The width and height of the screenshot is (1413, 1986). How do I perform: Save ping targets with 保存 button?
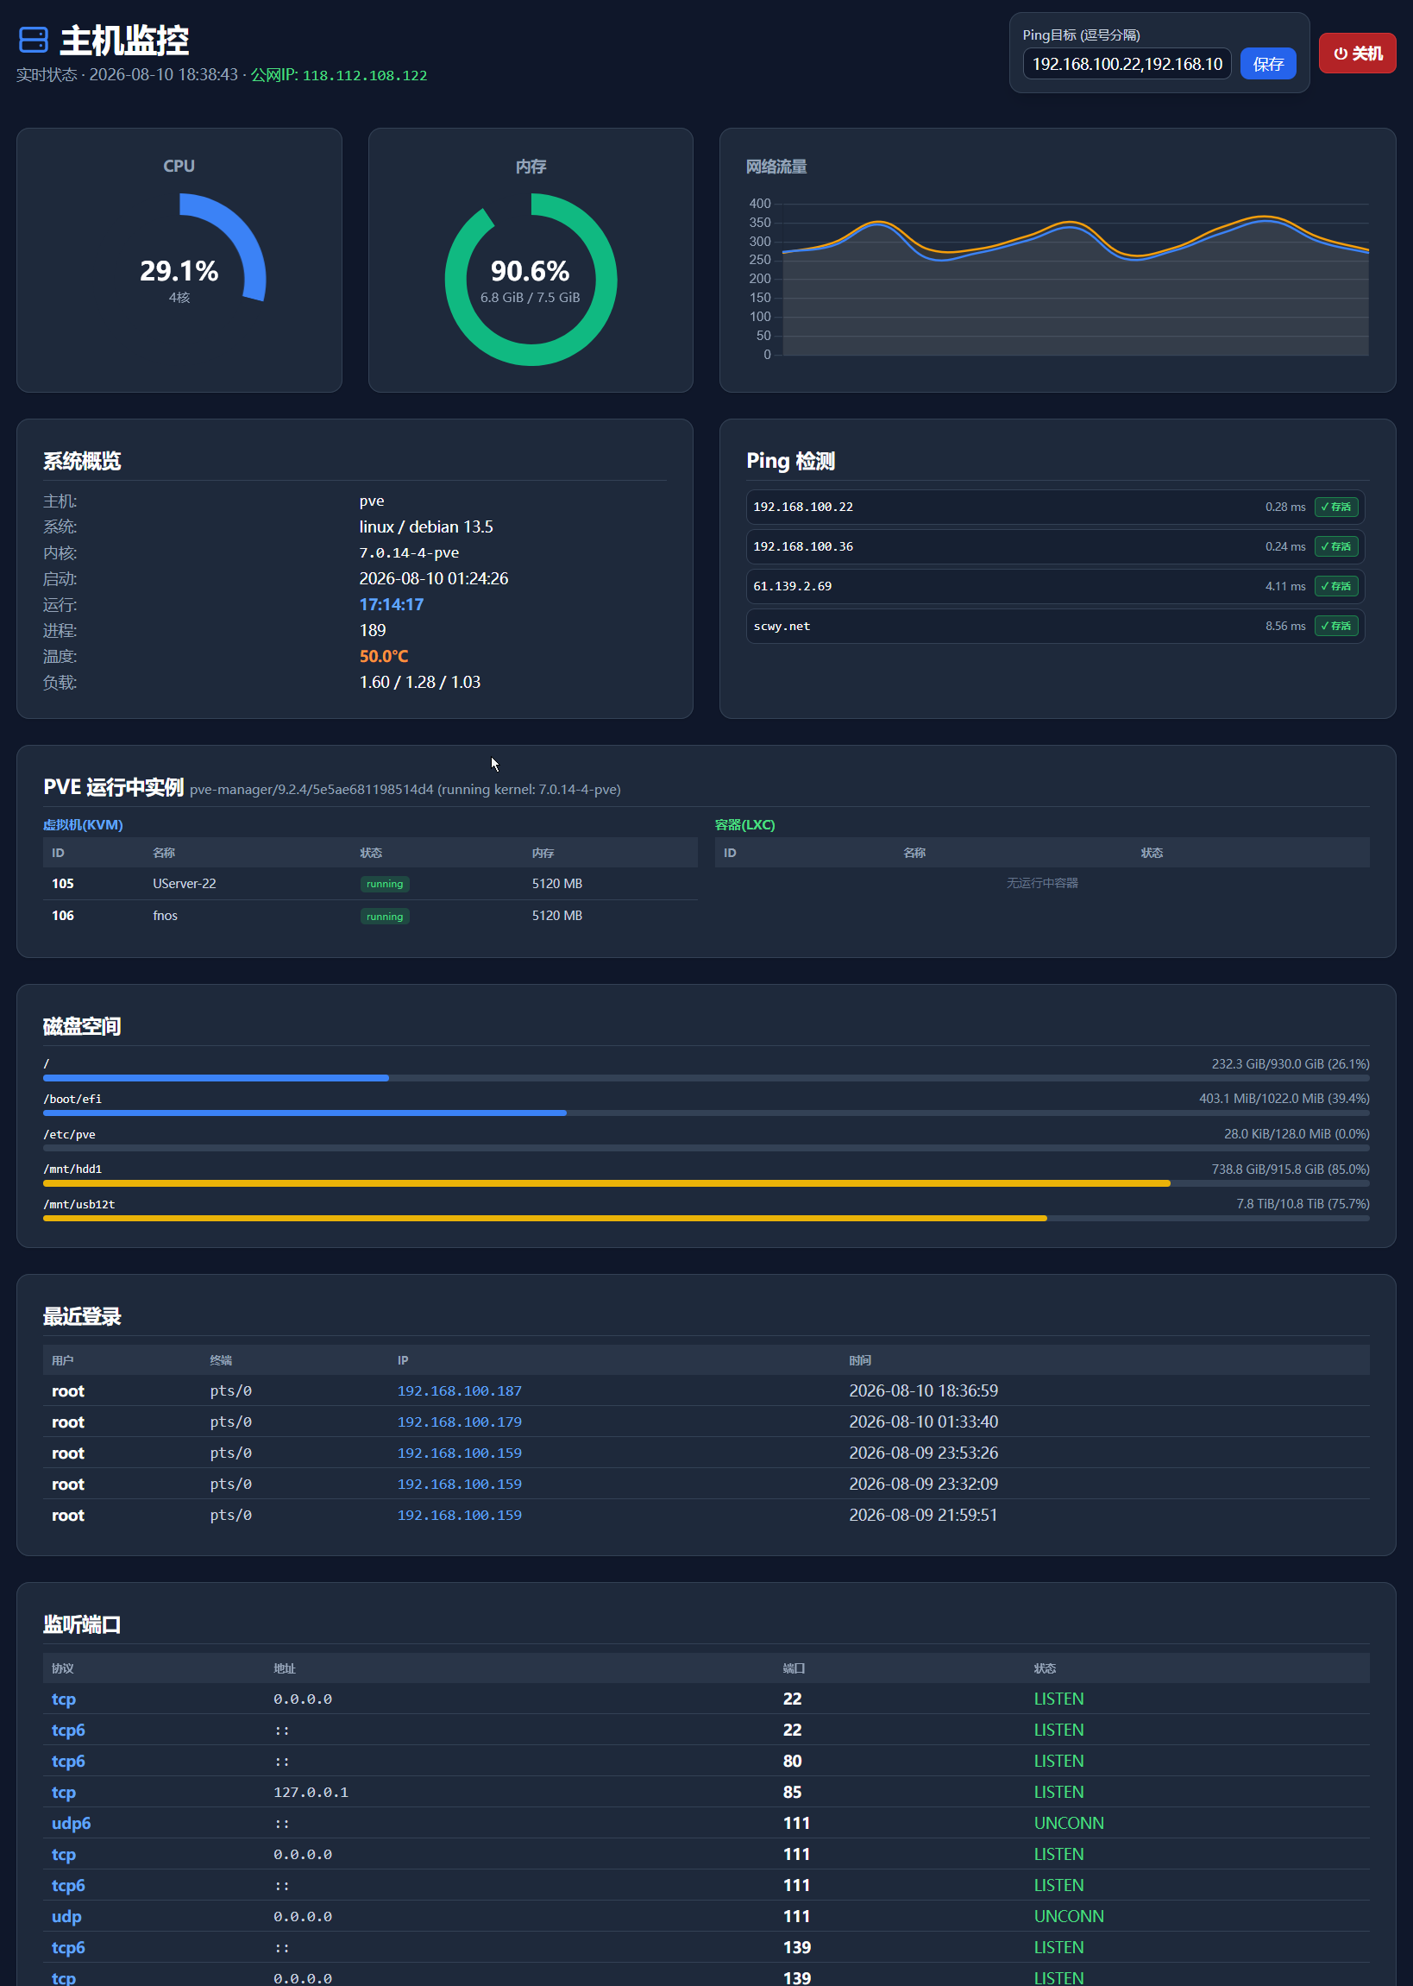[x=1268, y=64]
